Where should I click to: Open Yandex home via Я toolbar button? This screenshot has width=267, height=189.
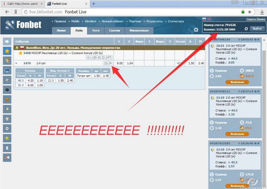(x=16, y=12)
